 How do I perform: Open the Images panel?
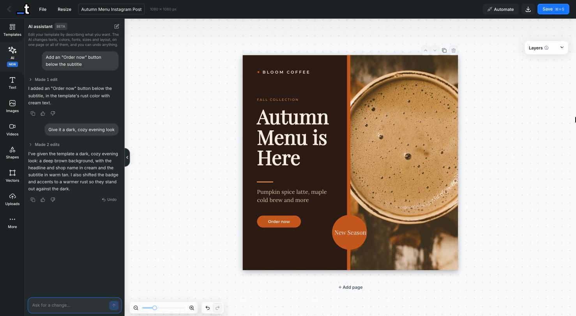point(12,106)
